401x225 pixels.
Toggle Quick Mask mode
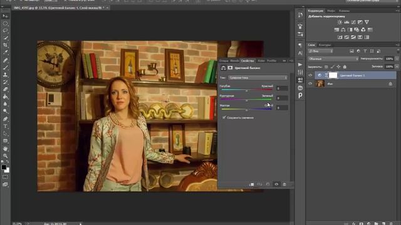[5, 177]
